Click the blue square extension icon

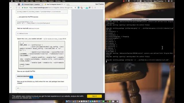coord(78,8)
